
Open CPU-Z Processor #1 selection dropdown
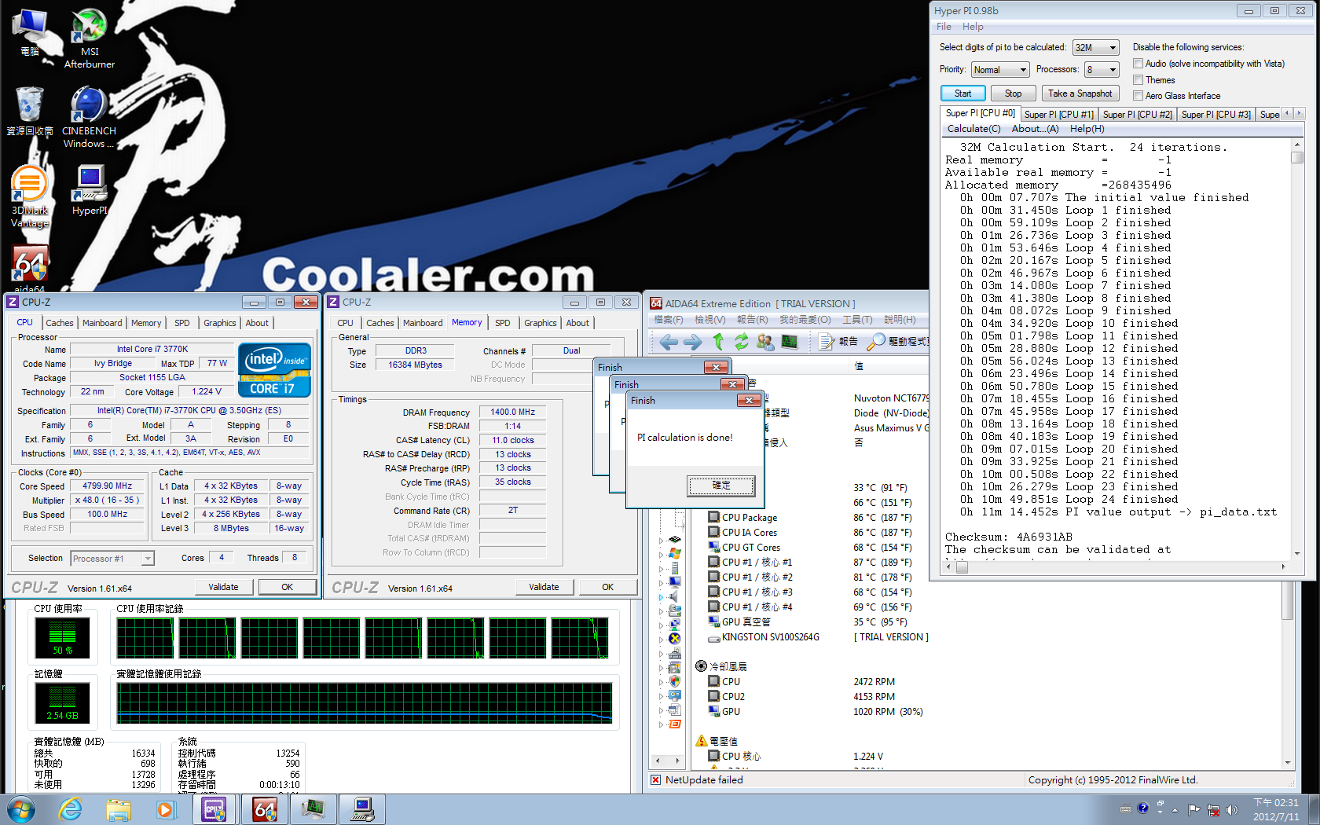(112, 559)
